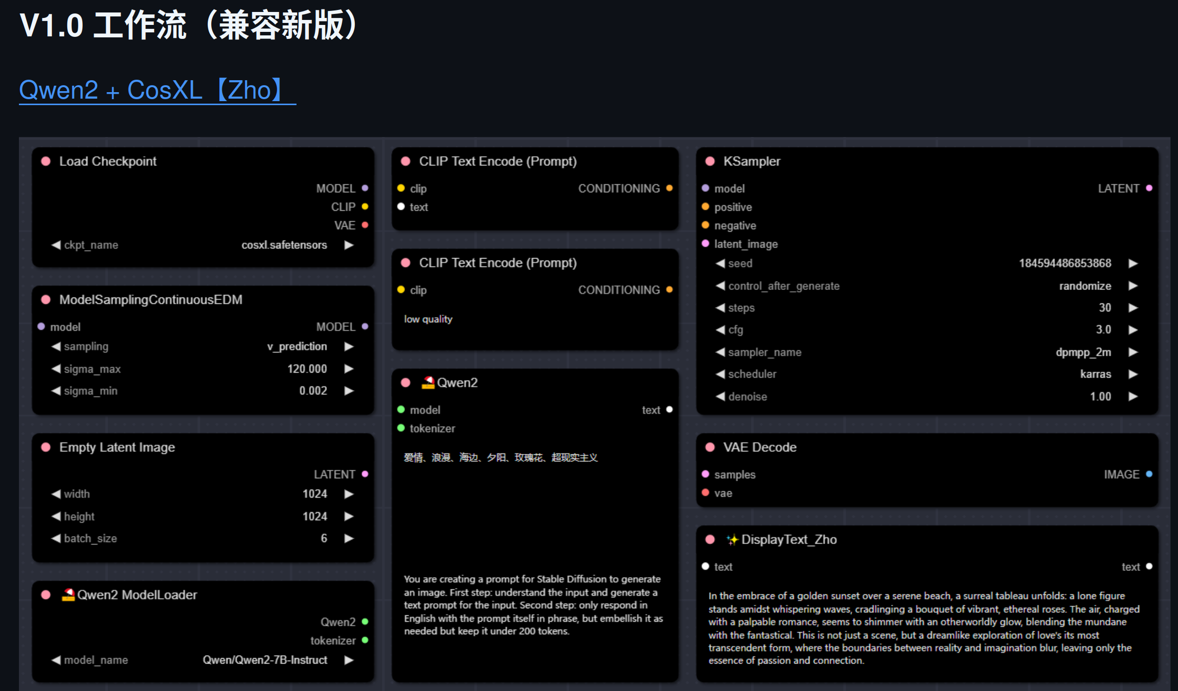The image size is (1178, 691).
Task: Click the IMAGE output port on VAE Decode
Action: 1149,474
